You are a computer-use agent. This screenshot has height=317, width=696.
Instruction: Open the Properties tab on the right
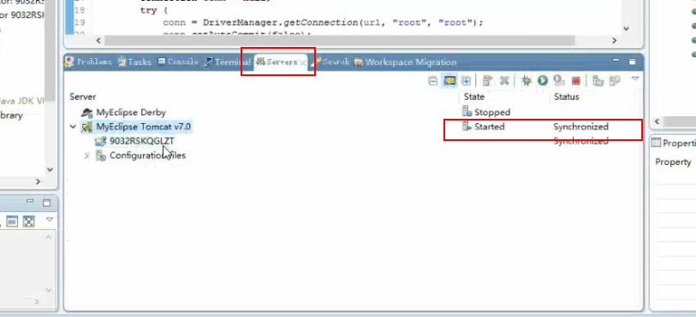coord(674,143)
